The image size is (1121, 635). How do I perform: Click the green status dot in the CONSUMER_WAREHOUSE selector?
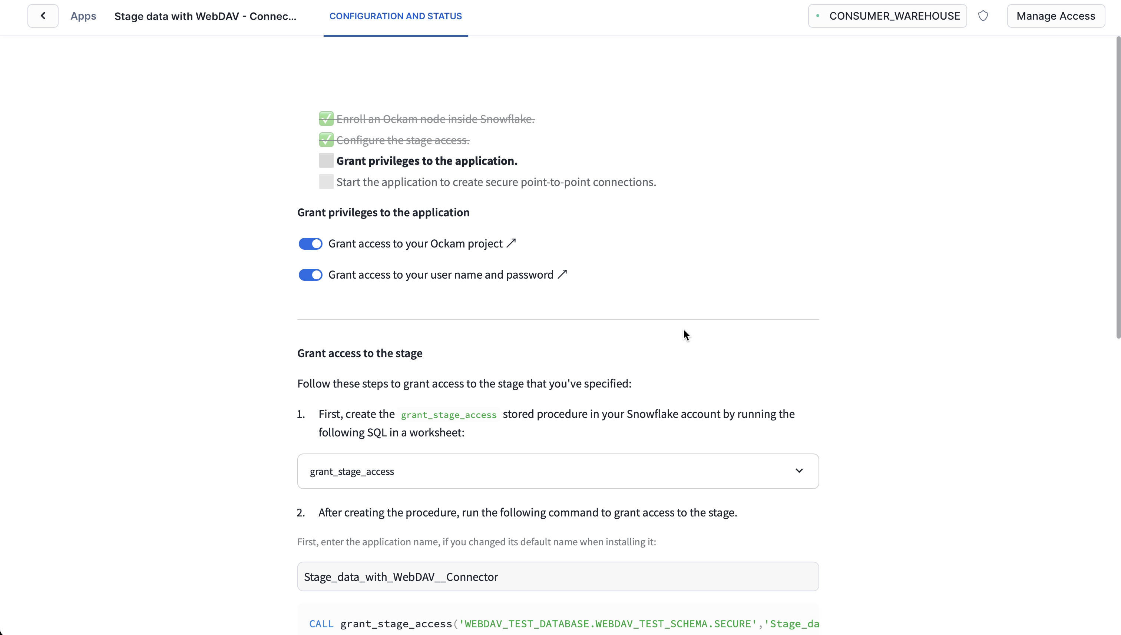818,16
